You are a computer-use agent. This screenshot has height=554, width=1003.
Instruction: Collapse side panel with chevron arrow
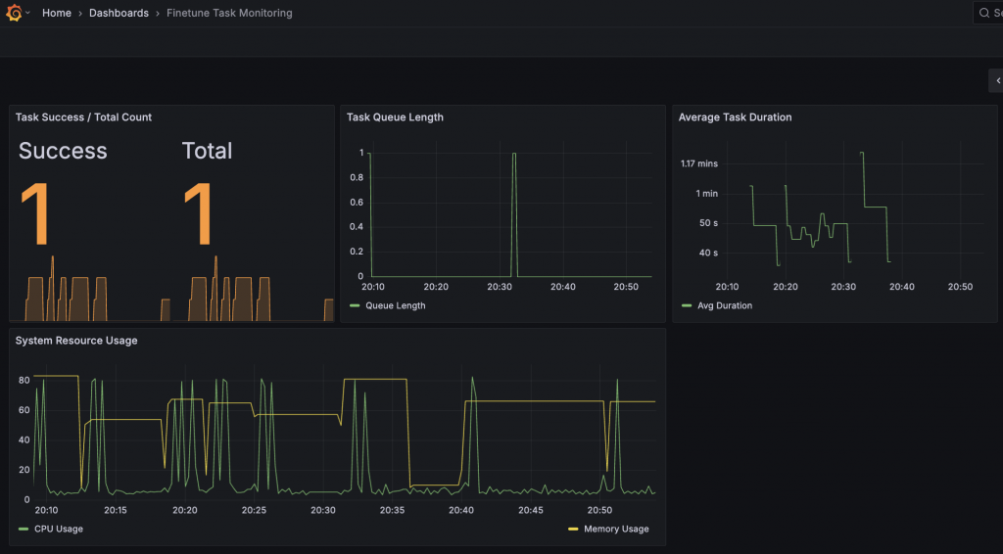click(997, 80)
